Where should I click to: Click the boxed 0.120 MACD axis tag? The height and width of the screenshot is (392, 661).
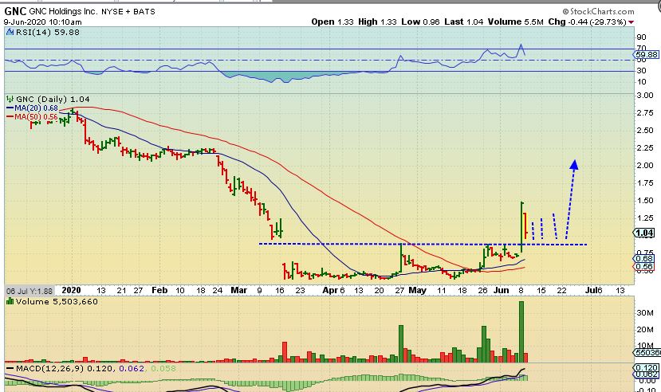646,368
